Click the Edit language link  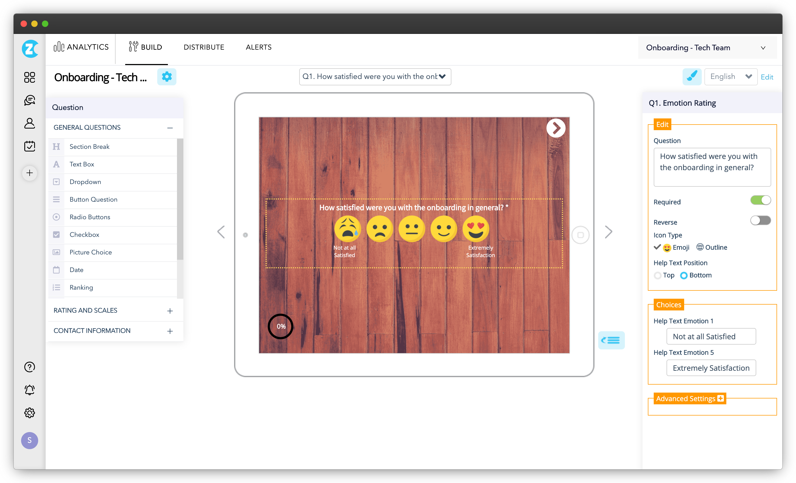tap(767, 77)
